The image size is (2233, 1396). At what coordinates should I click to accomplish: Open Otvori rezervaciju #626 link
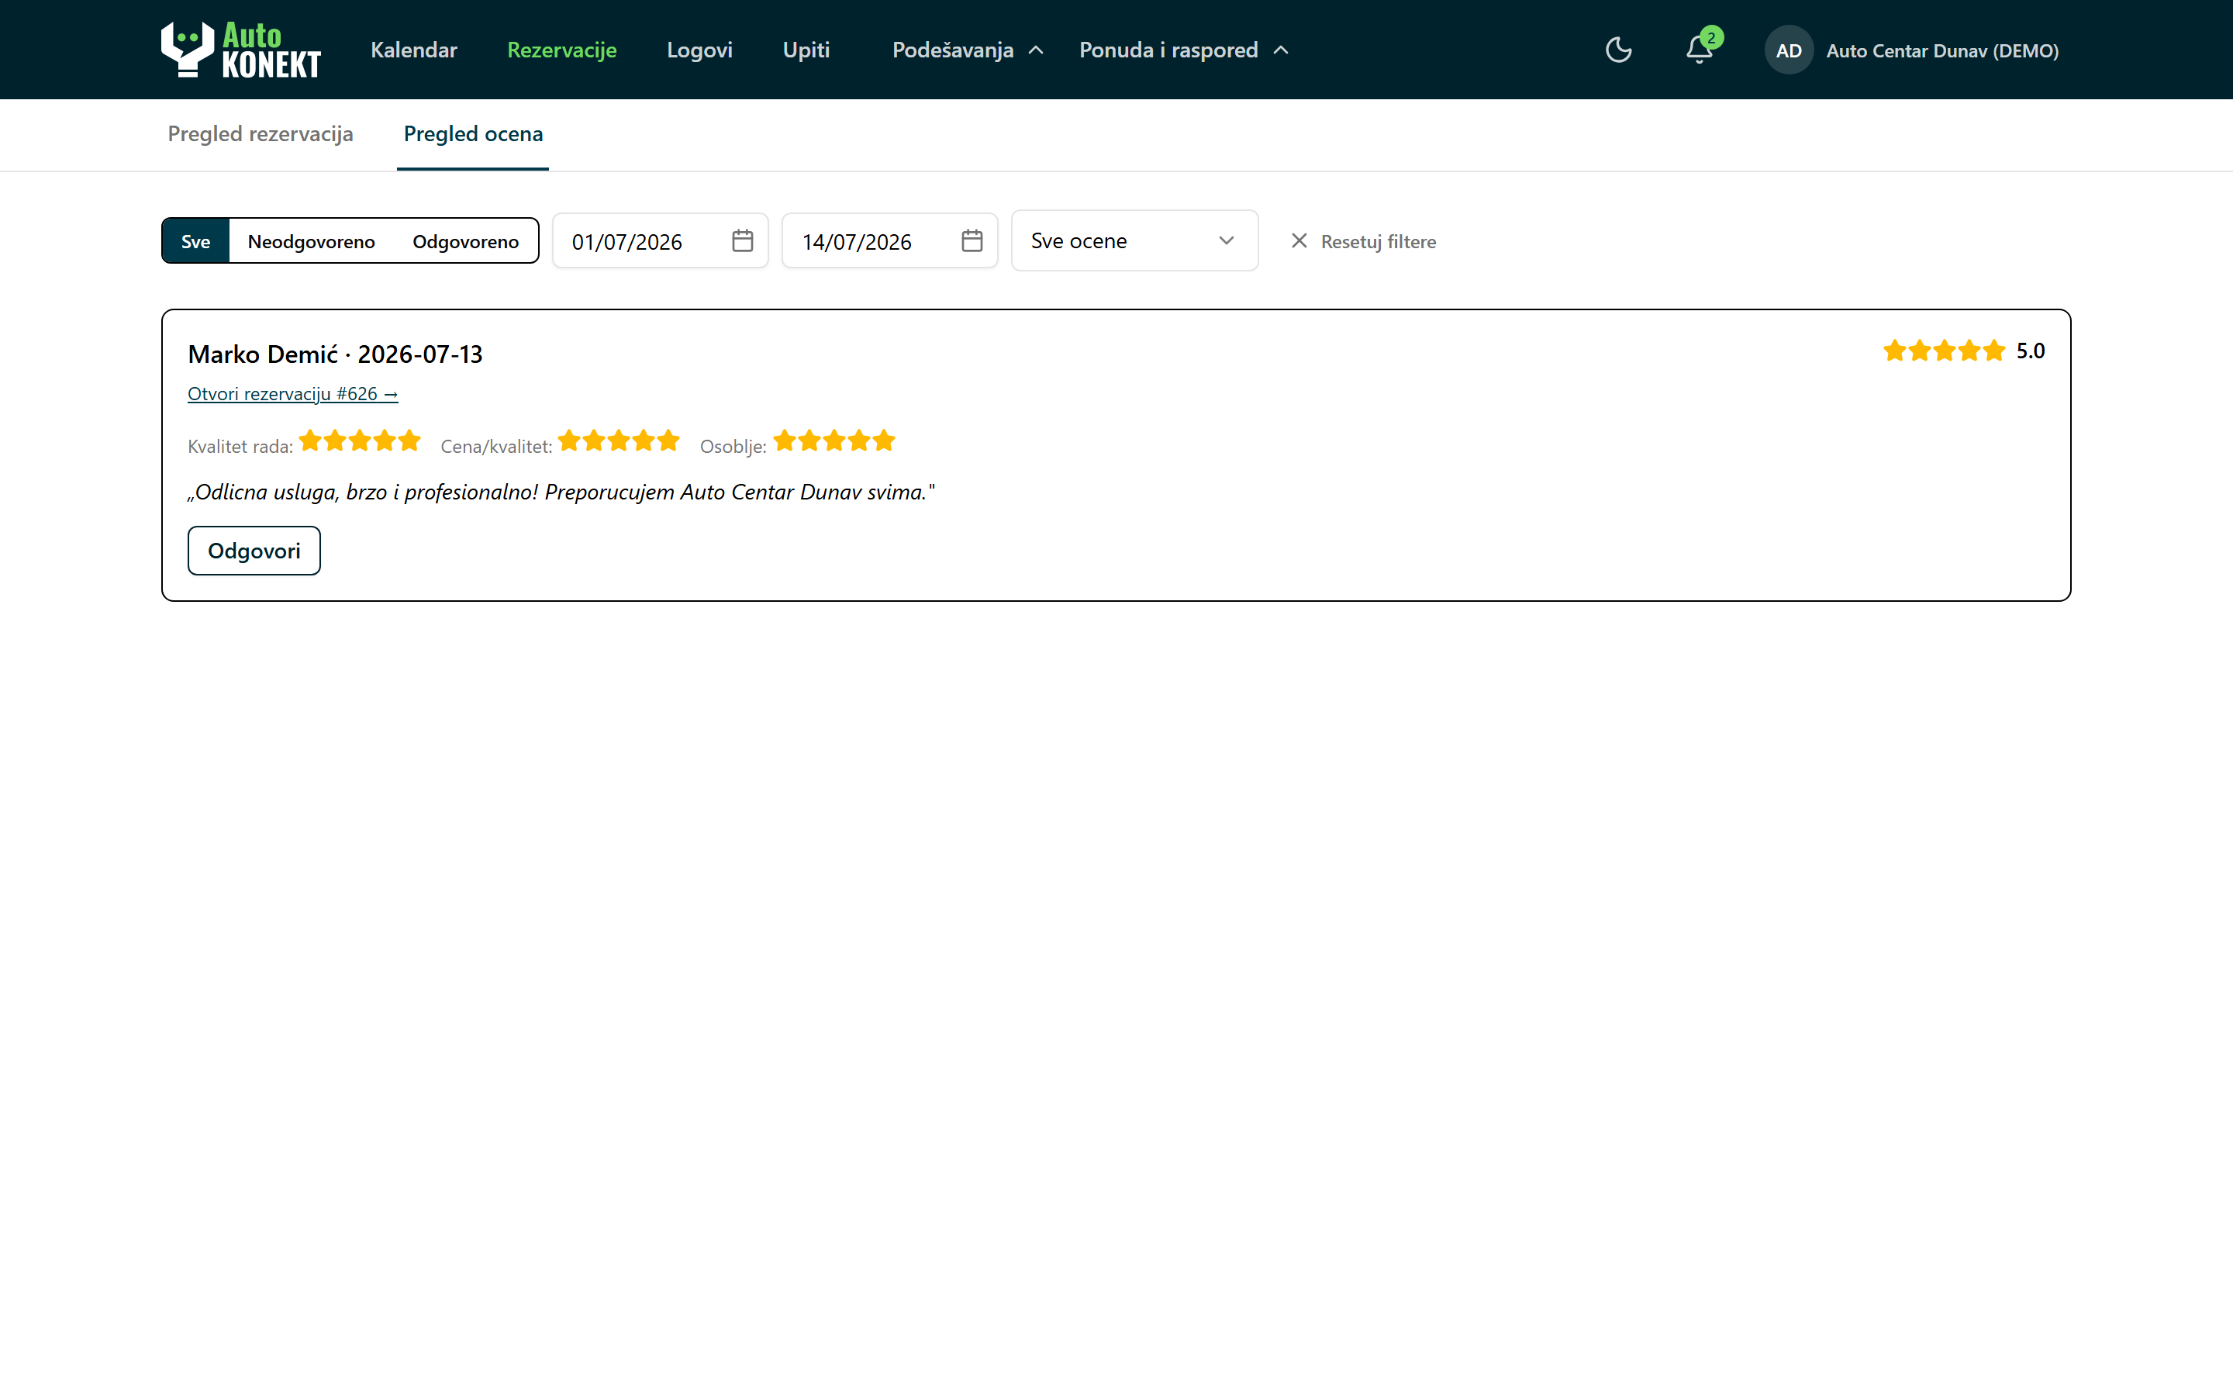pos(292,394)
